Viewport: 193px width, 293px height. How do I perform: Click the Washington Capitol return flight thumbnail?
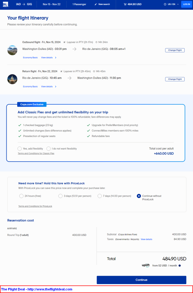click(x=12, y=79)
